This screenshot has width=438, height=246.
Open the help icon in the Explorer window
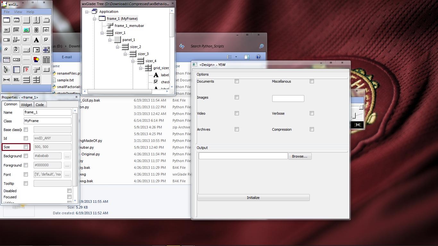258,57
